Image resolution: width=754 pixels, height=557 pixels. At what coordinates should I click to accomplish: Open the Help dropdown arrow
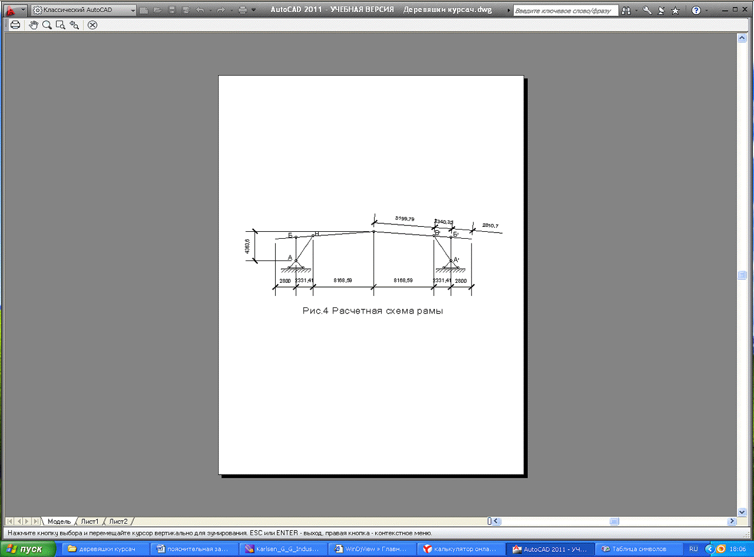tap(707, 10)
